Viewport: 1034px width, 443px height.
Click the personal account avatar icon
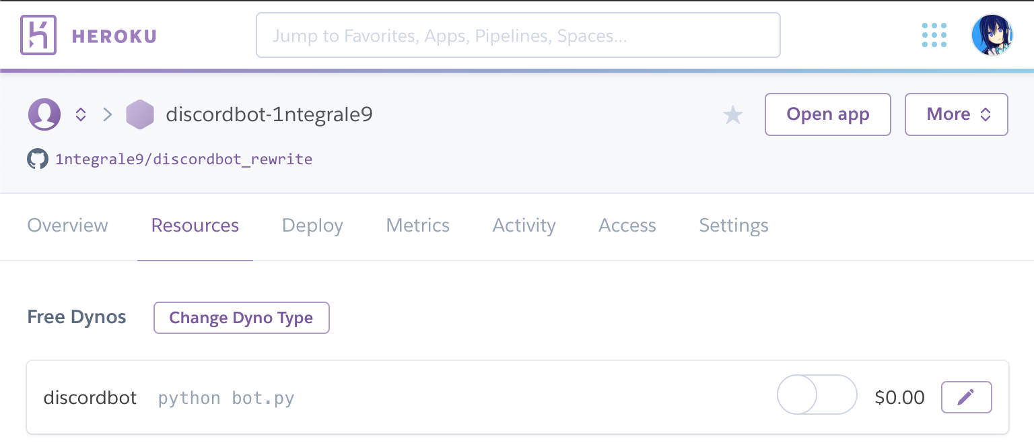pos(44,114)
